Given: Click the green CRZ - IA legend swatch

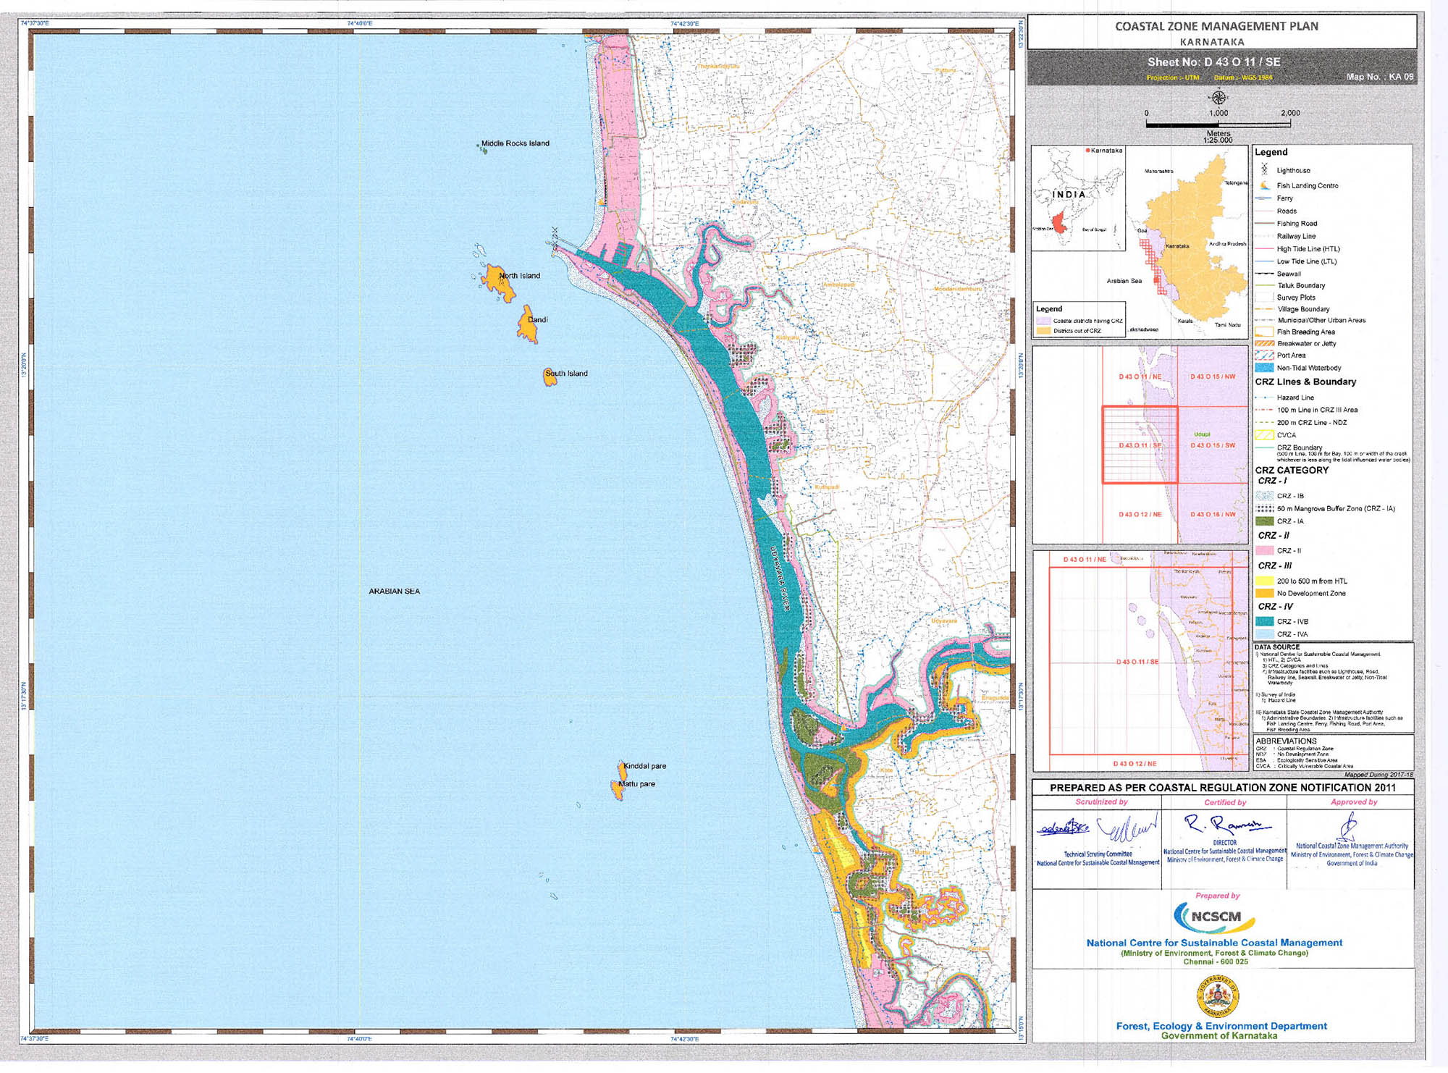Looking at the screenshot, I should pyautogui.click(x=1264, y=521).
